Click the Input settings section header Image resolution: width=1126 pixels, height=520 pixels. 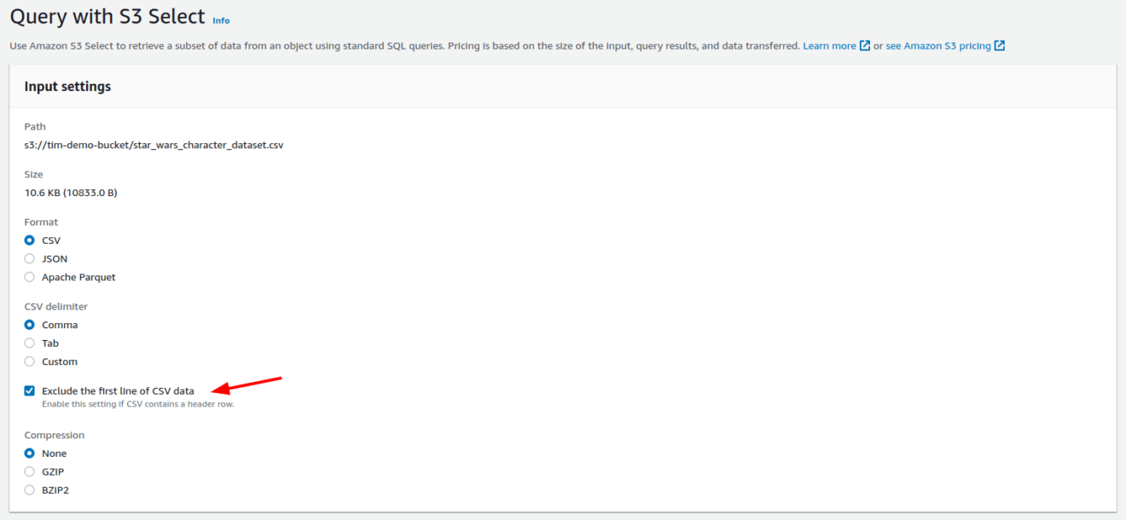[67, 86]
